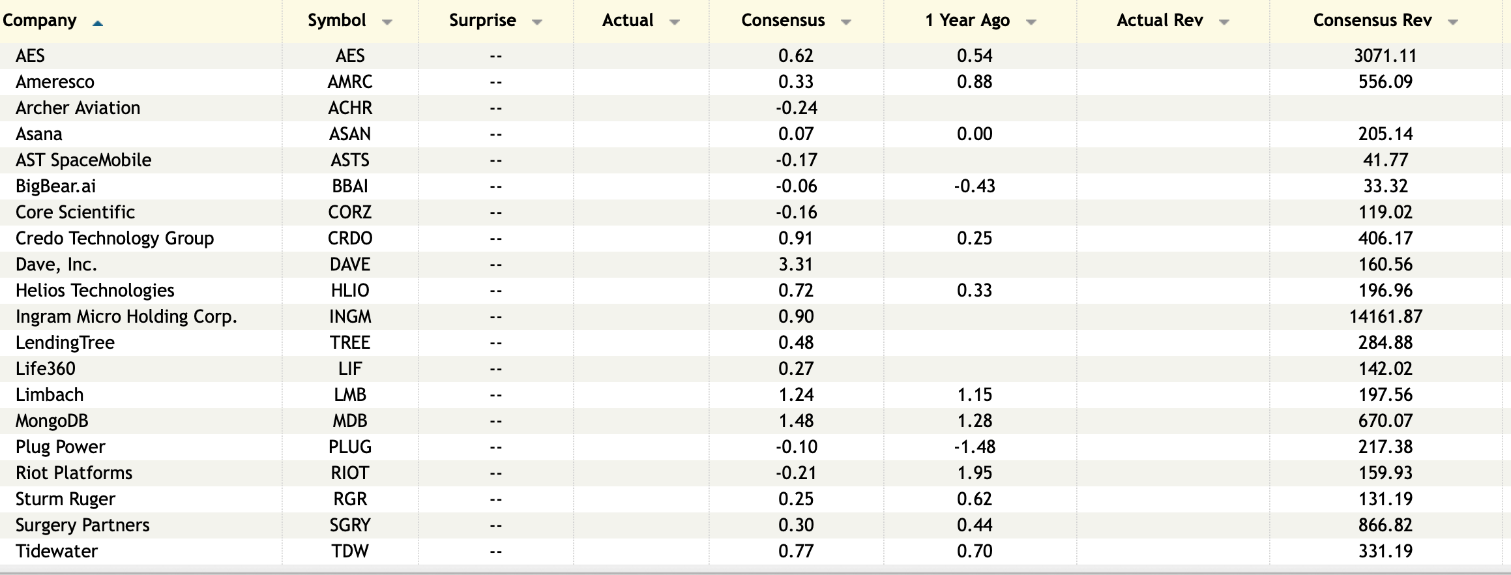This screenshot has height=575, width=1511.
Task: Click the CRDO ticker symbol
Action: [350, 239]
